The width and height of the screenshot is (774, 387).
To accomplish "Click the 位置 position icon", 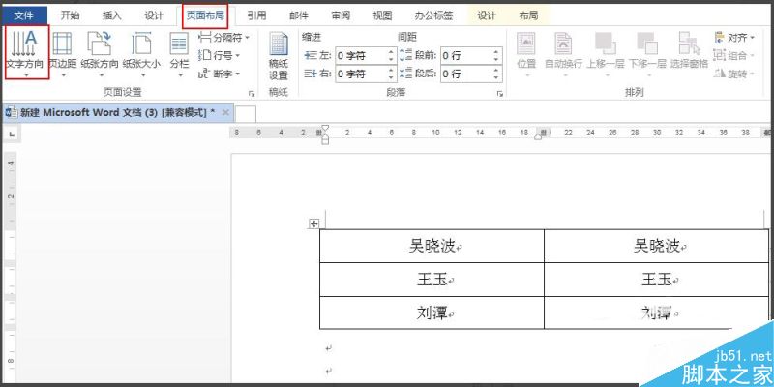I will [526, 44].
